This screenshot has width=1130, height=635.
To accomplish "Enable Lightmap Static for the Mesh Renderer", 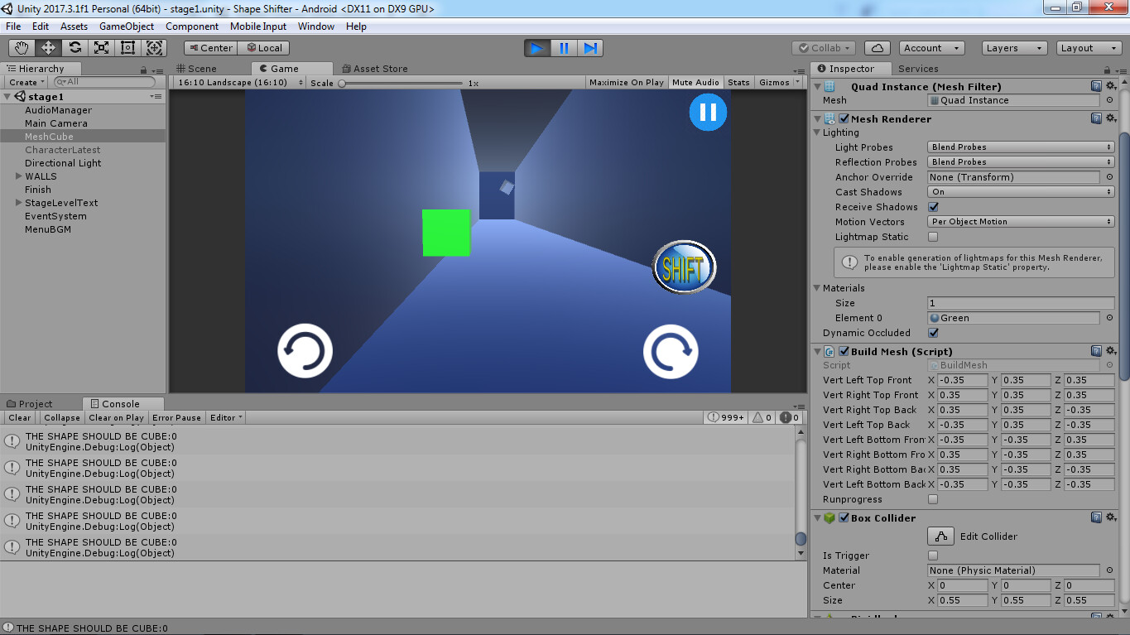I will coord(933,237).
